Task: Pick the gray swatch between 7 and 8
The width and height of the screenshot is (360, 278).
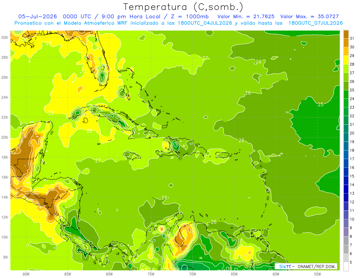Action: tap(346, 241)
